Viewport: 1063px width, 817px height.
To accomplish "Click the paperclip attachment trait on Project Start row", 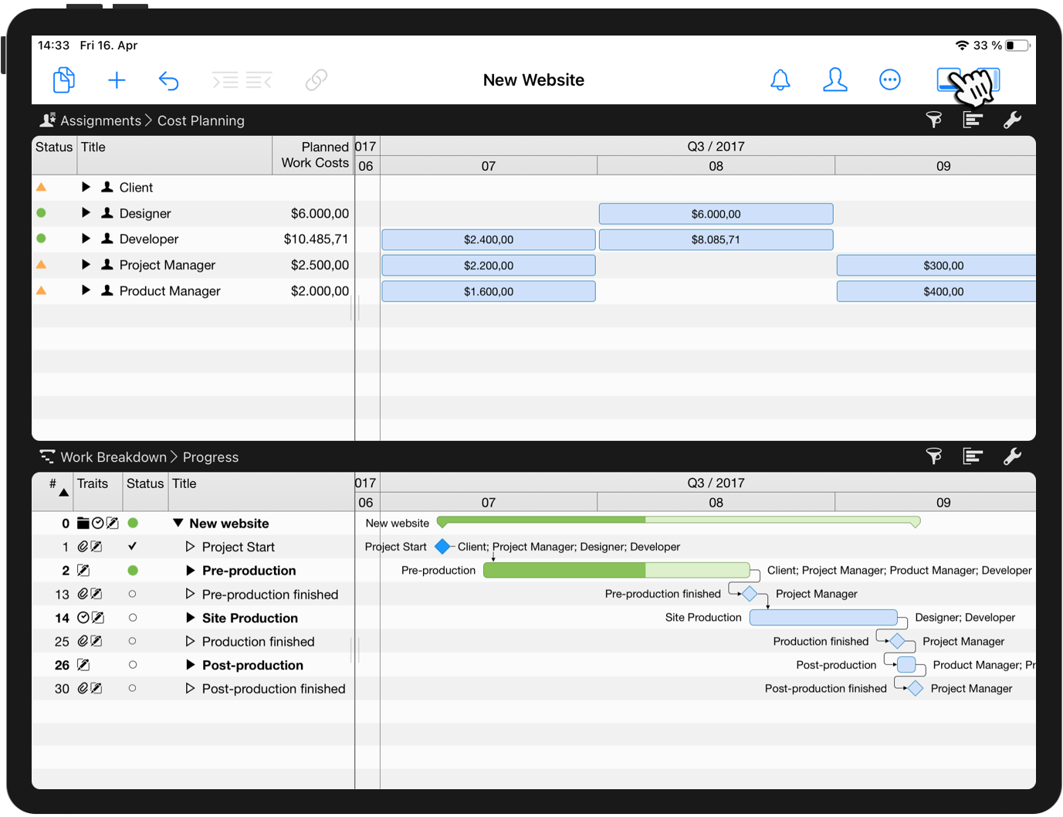I will 84,547.
